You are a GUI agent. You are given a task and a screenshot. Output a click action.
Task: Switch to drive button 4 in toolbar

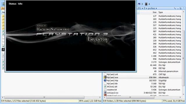pyautogui.click(x=147, y=4)
